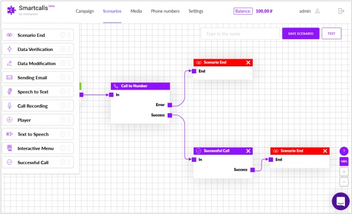The width and height of the screenshot is (352, 214).
Task: Click the logout icon in the header
Action: click(x=341, y=11)
